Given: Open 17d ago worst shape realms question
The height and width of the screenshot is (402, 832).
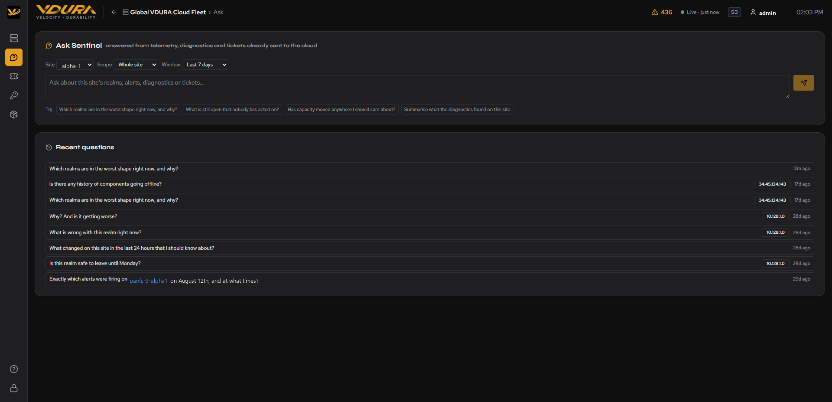Looking at the screenshot, I should [x=429, y=200].
